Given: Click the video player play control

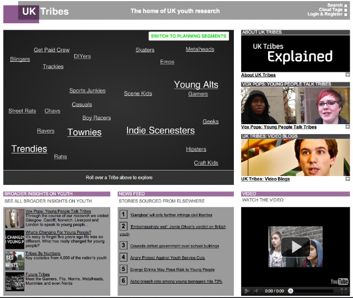Looking at the screenshot, I should (247, 291).
